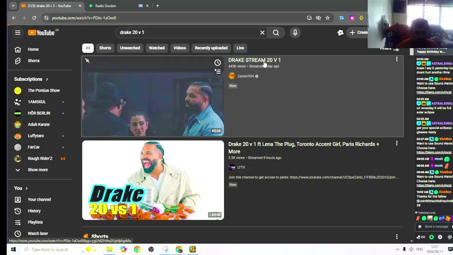The image size is (453, 255).
Task: Expand the You section
Action: click(21, 188)
